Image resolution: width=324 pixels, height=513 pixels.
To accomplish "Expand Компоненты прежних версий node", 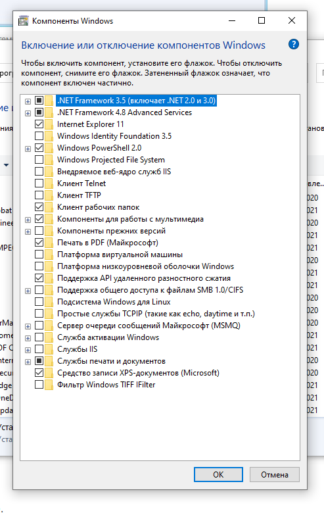I will pyautogui.click(x=28, y=232).
